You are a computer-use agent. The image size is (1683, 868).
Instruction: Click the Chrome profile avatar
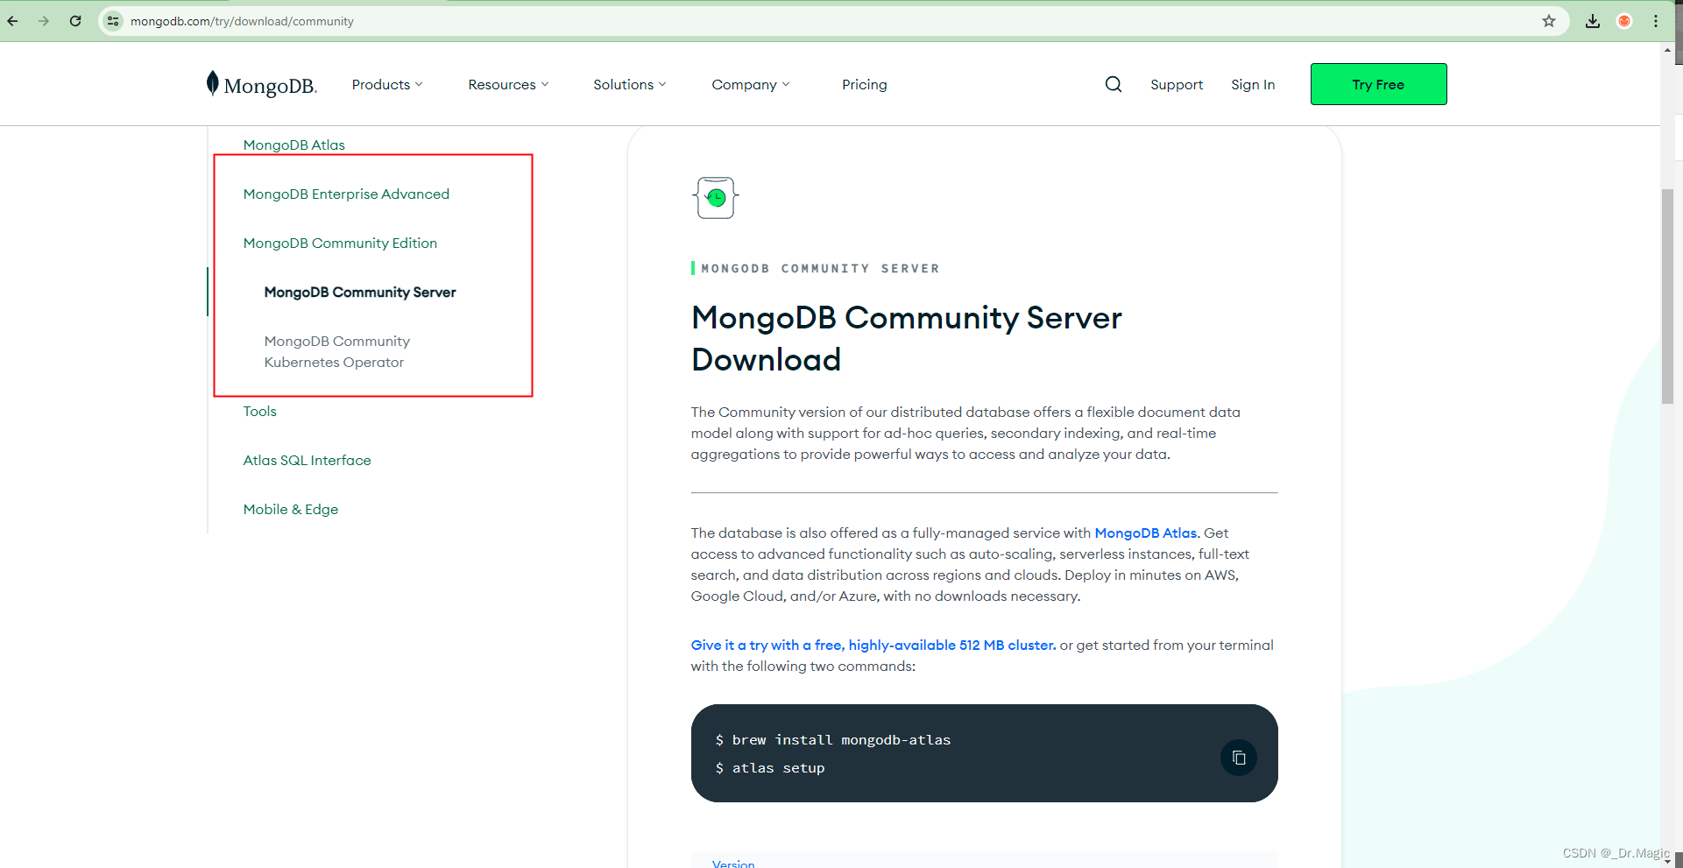tap(1624, 20)
